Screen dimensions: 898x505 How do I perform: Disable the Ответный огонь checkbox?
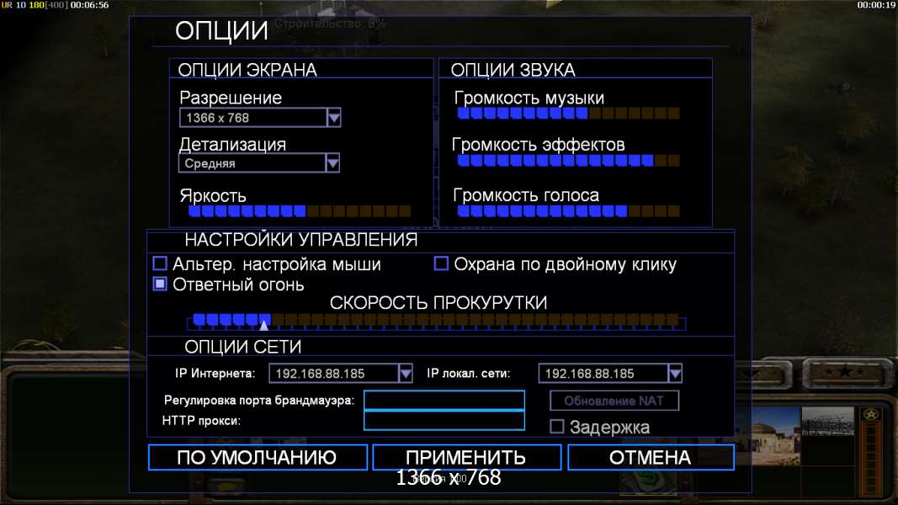[160, 284]
